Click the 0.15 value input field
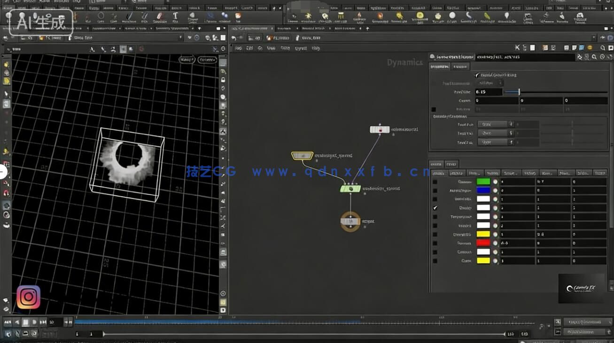The height and width of the screenshot is (343, 614). pyautogui.click(x=488, y=92)
